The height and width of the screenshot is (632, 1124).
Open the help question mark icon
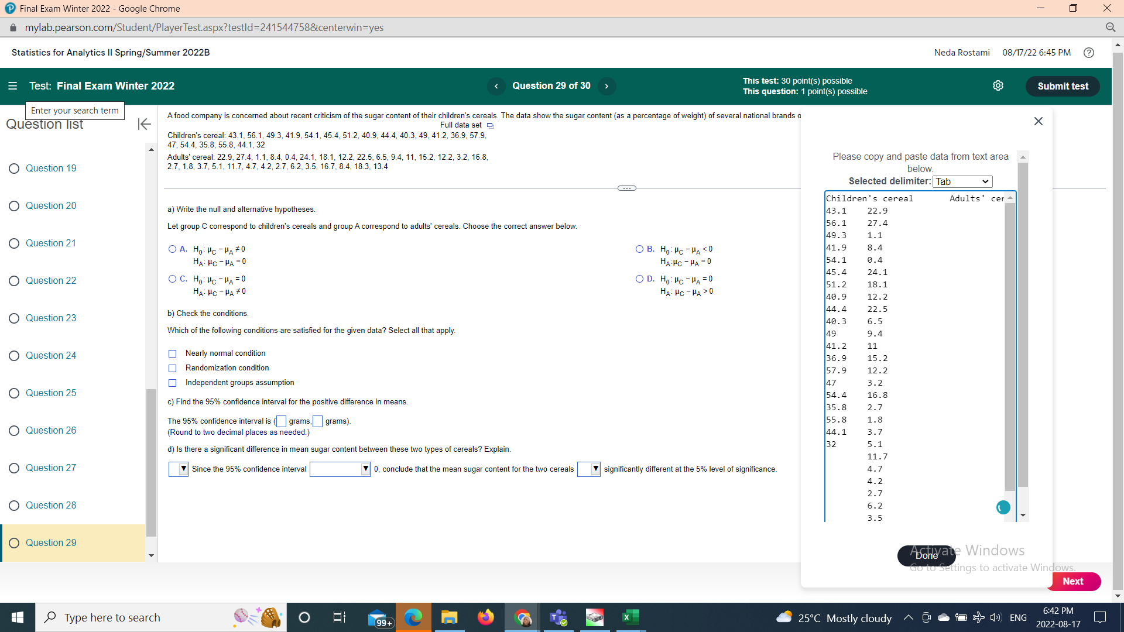click(x=1089, y=53)
